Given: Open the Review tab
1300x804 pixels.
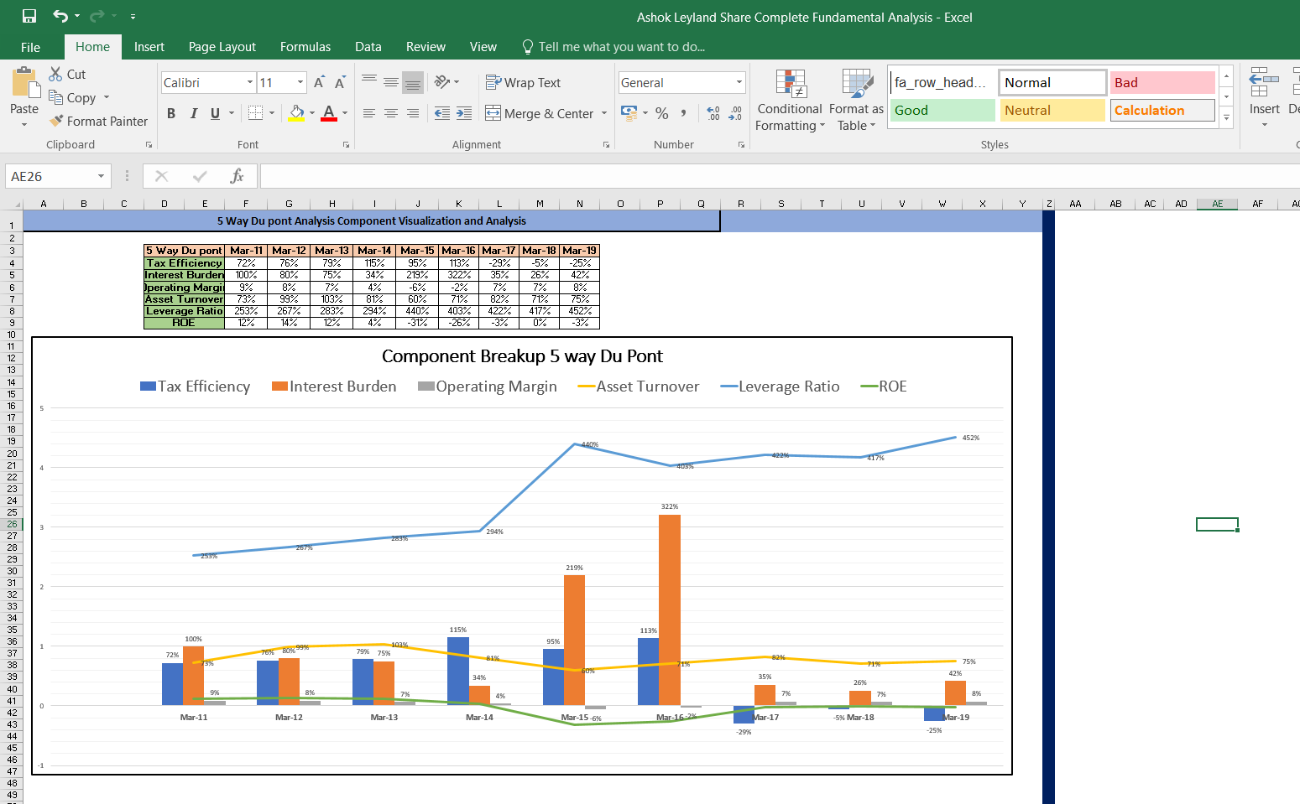Looking at the screenshot, I should point(426,47).
